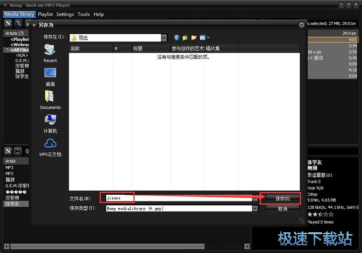
Task: Select the G.E.M. artist entry
Action: [x=22, y=61]
